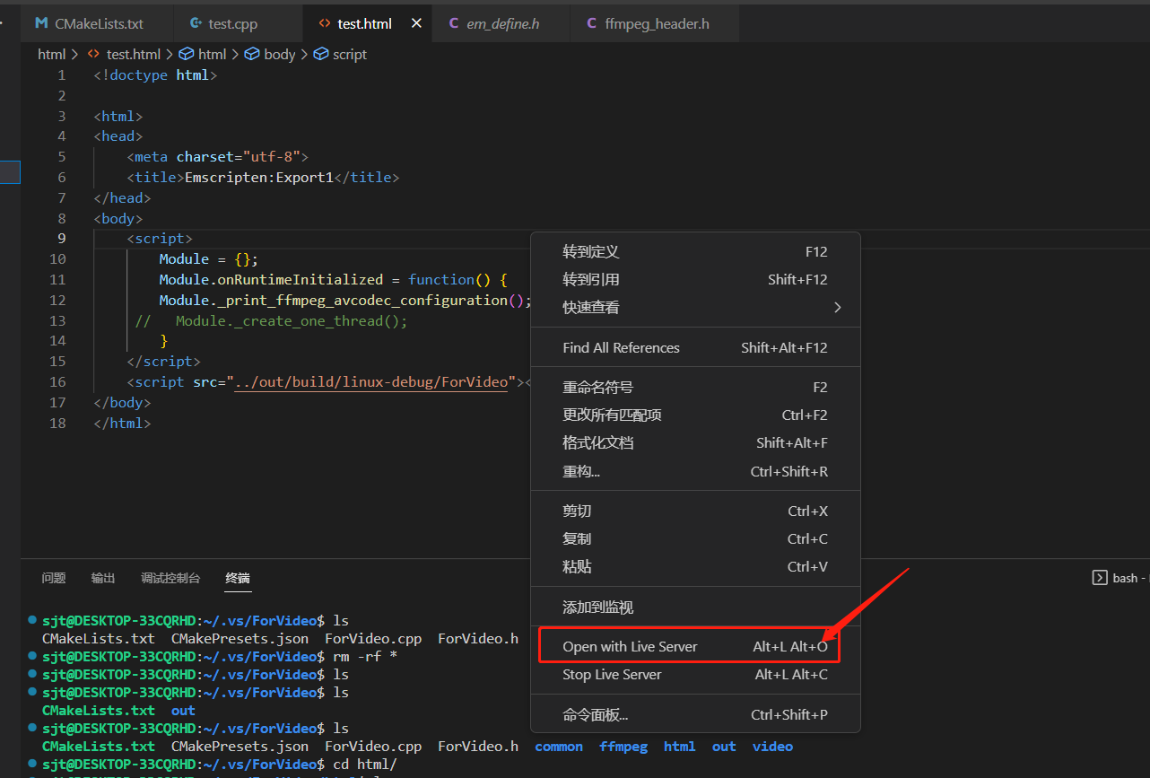Image resolution: width=1150 pixels, height=778 pixels.
Task: Click Stop Live Server
Action: pos(695,674)
